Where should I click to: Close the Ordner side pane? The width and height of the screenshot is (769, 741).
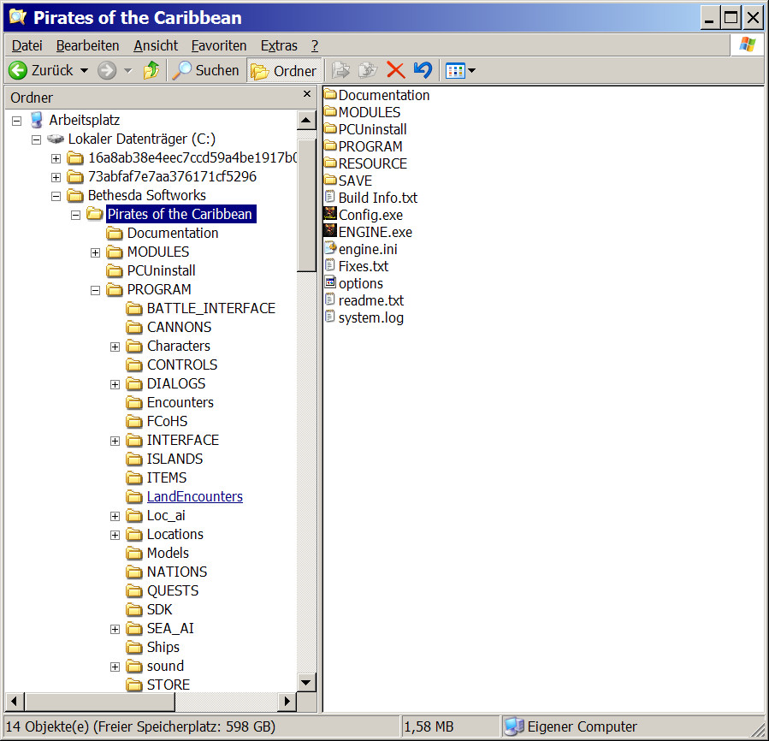pyautogui.click(x=307, y=94)
